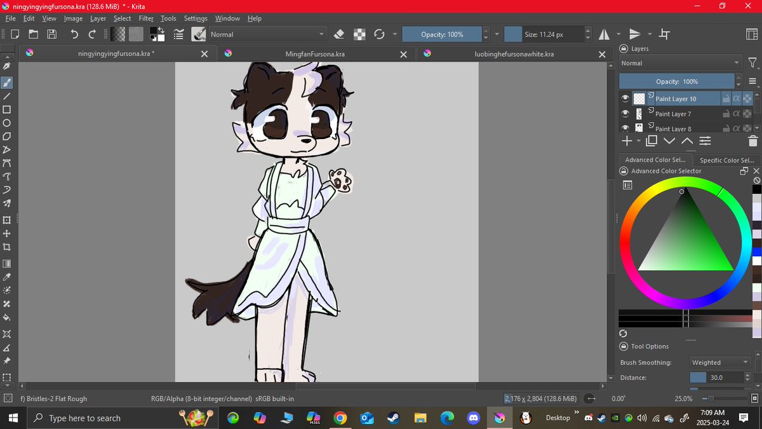
Task: Open the layer blending mode dropdown
Action: [x=680, y=63]
